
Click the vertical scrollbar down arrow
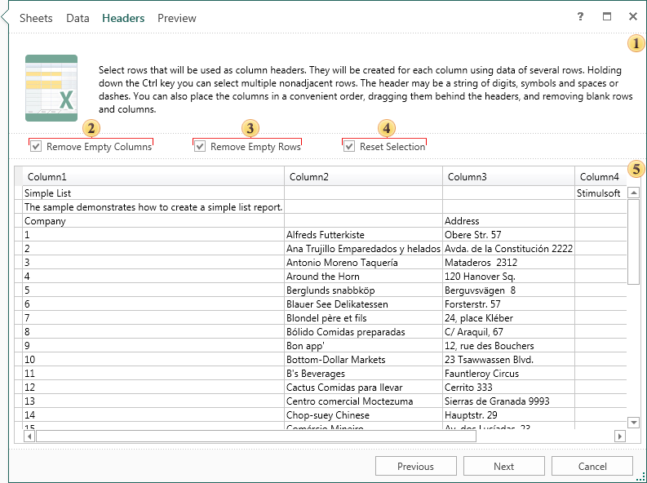click(x=633, y=422)
